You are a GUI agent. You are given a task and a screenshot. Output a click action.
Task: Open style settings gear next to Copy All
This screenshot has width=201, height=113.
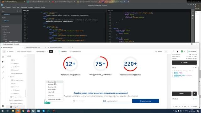(x=194, y=94)
